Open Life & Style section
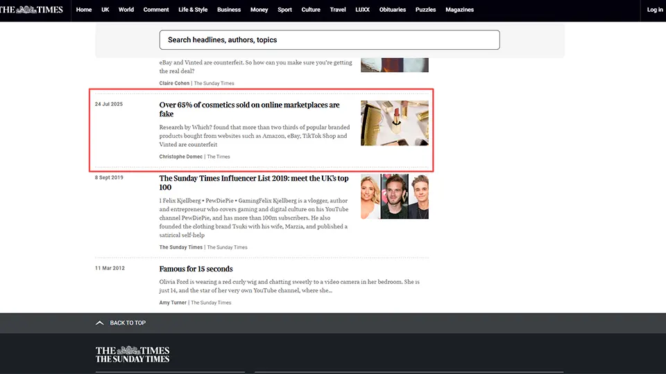The width and height of the screenshot is (666, 374). pos(193,9)
